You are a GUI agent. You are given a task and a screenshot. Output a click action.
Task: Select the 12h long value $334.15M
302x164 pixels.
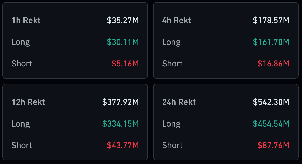[121, 124]
